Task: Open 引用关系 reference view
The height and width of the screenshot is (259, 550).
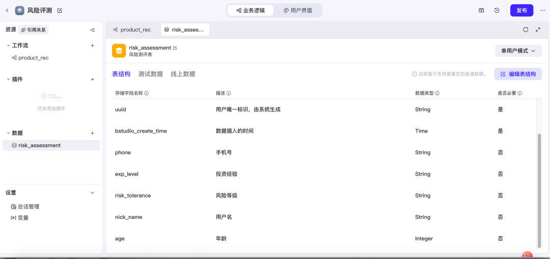Action: [x=33, y=30]
